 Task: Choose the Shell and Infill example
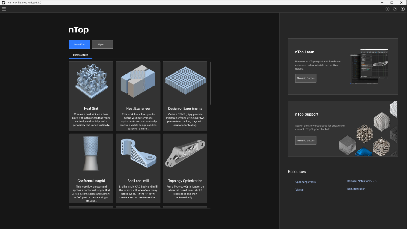tap(138, 168)
